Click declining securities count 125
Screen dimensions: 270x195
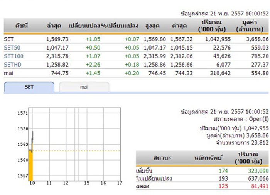click(x=223, y=186)
